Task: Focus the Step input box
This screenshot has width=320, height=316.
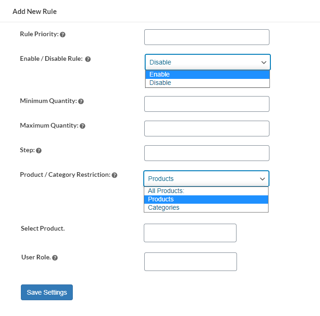Action: tap(207, 153)
